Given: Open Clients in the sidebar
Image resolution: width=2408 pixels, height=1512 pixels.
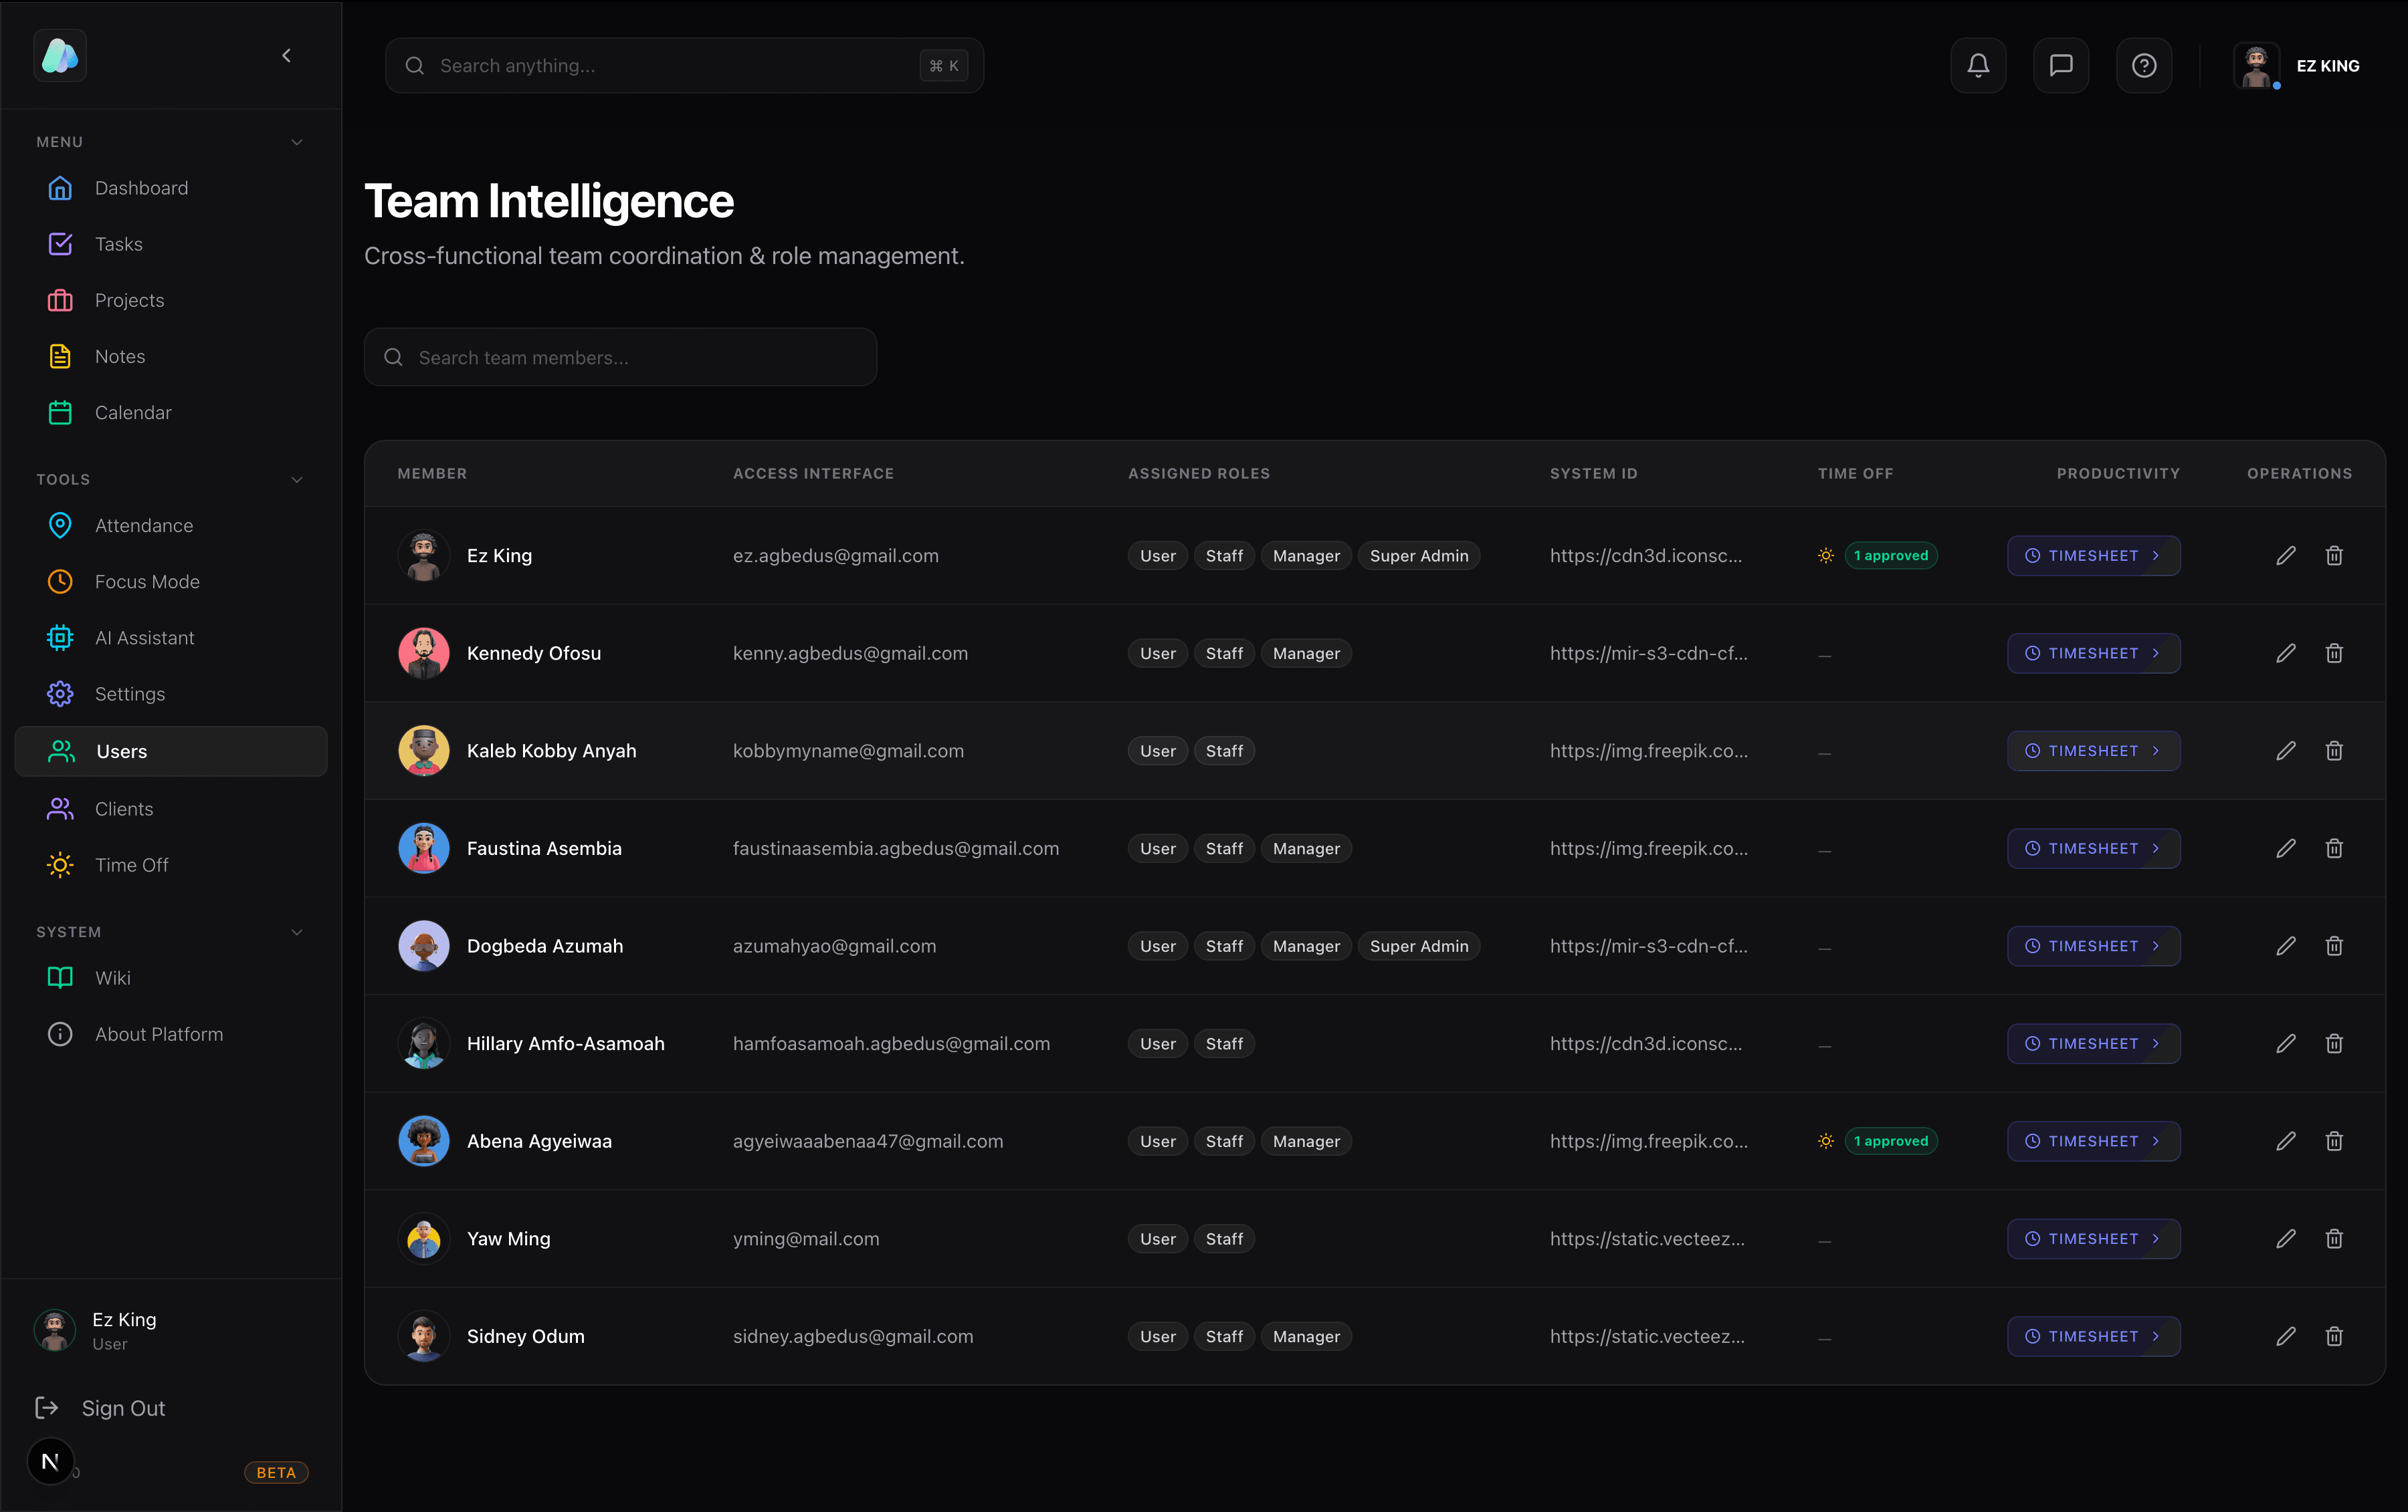Looking at the screenshot, I should pyautogui.click(x=171, y=808).
